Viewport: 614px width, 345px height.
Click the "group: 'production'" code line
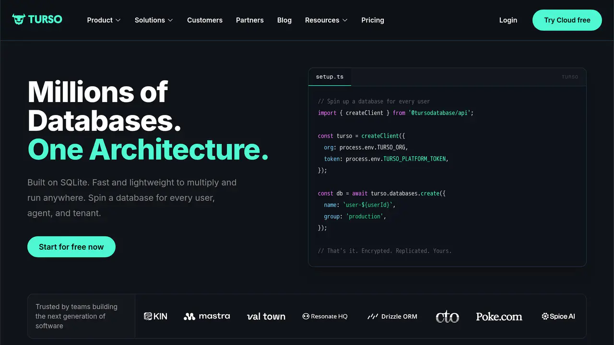355,217
